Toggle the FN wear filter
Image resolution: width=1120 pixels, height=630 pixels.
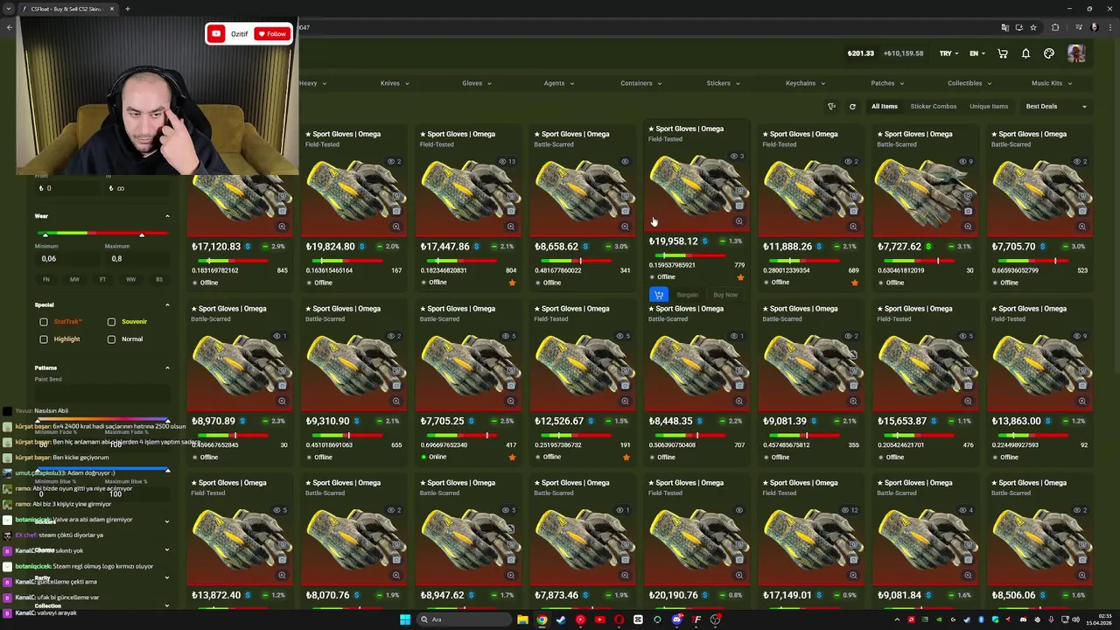point(46,279)
